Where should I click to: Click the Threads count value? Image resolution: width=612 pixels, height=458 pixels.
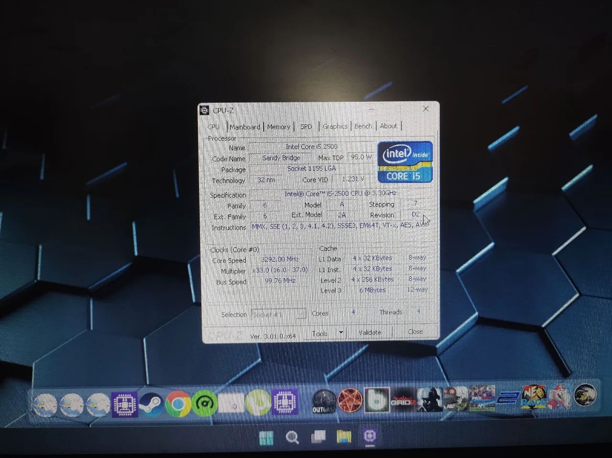[418, 311]
